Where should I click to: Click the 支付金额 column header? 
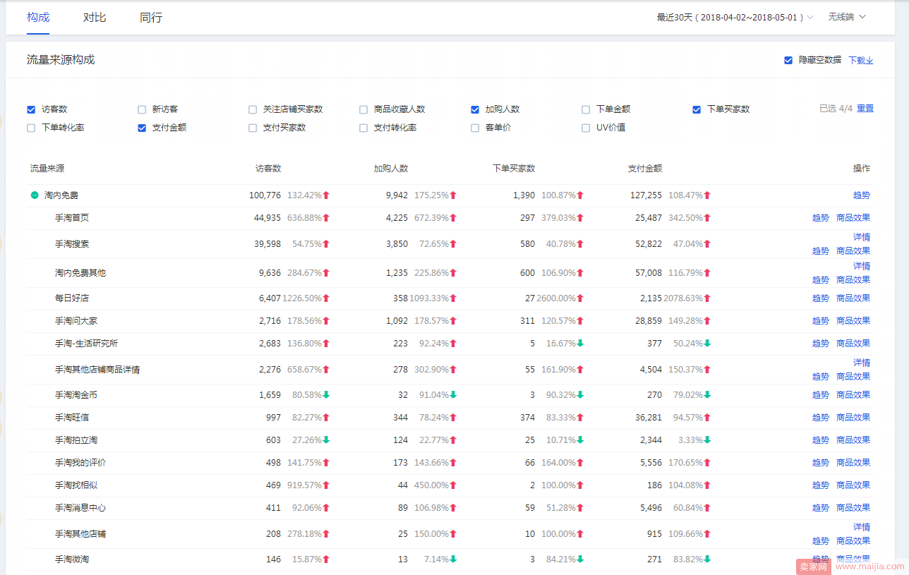tap(645, 169)
